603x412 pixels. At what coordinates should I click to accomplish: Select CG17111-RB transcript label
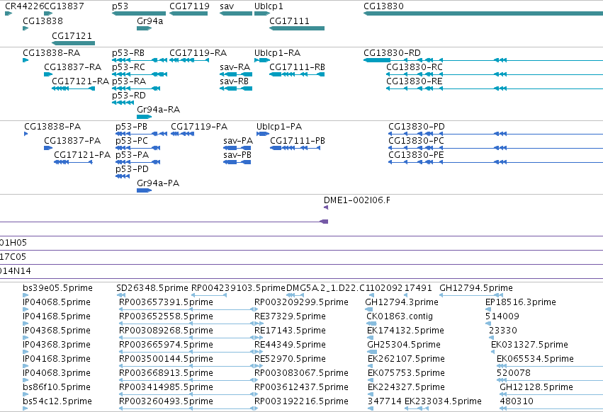pyautogui.click(x=298, y=67)
